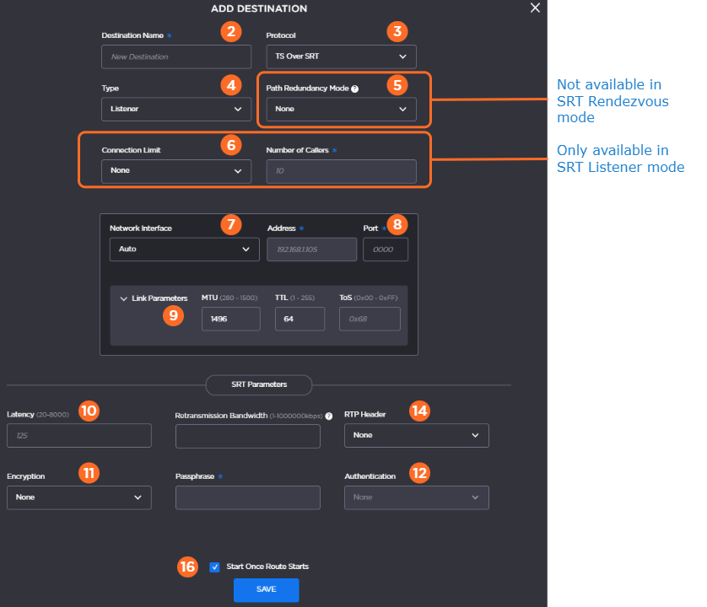Collapse the Link Parameters section

[x=124, y=298]
